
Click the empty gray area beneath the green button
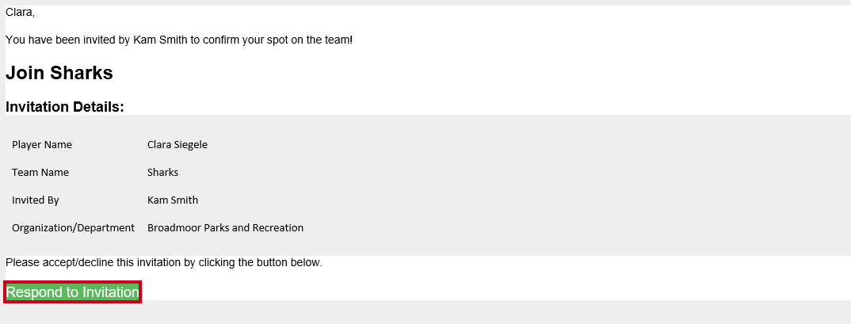(425, 313)
